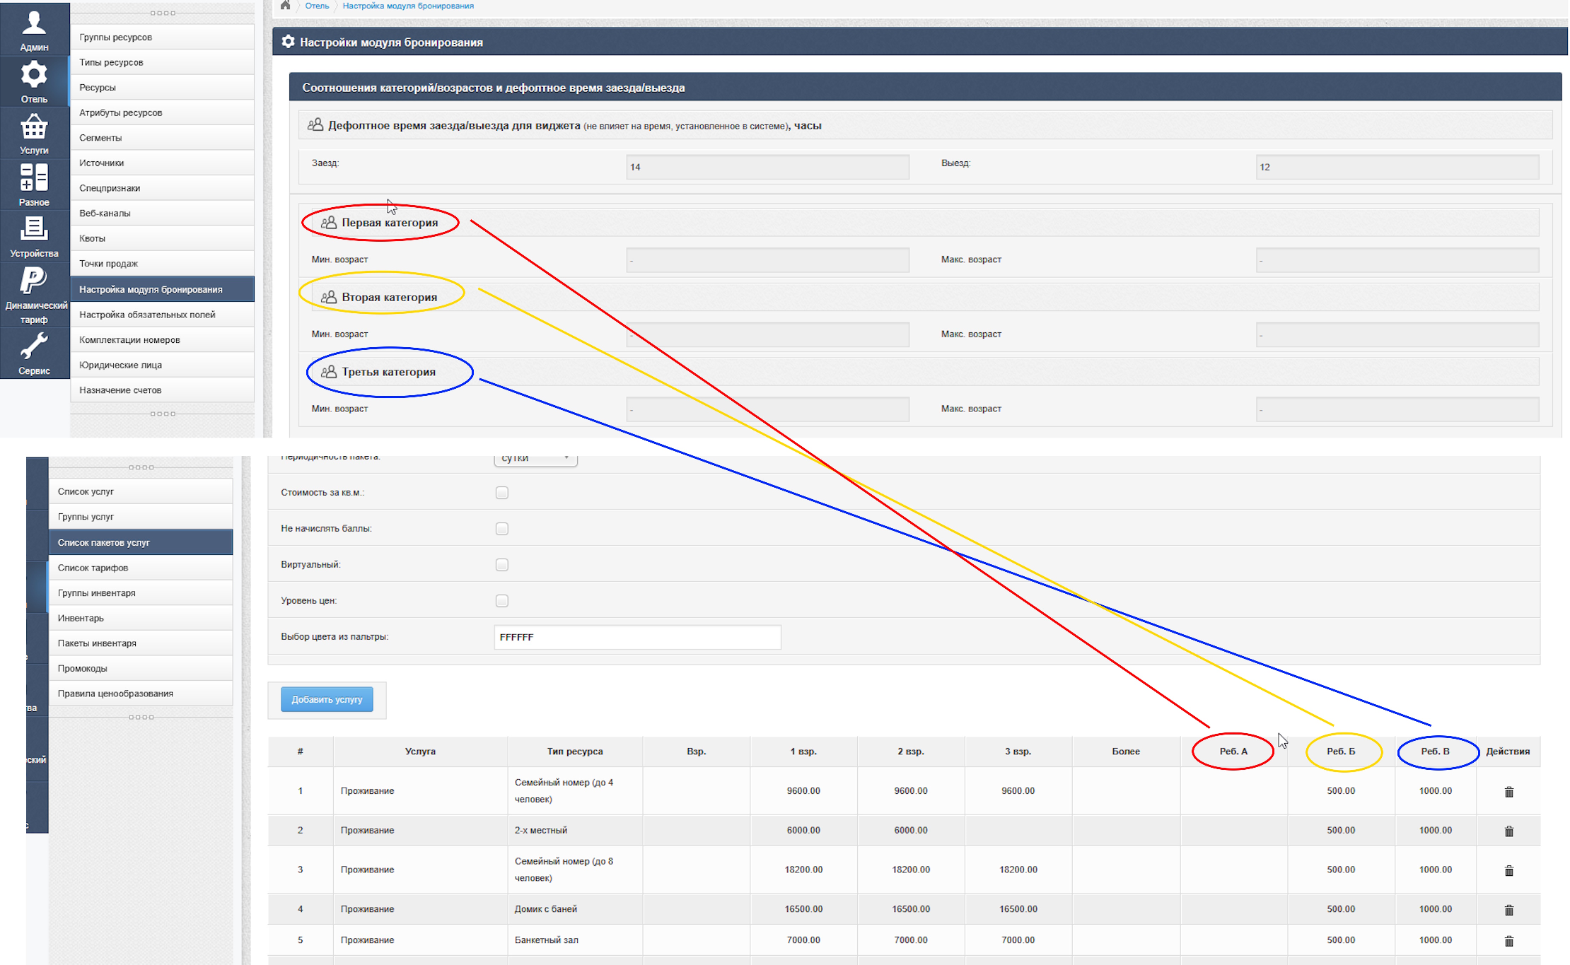This screenshot has width=1570, height=965.
Task: Click the Добавить услугу button
Action: click(327, 700)
